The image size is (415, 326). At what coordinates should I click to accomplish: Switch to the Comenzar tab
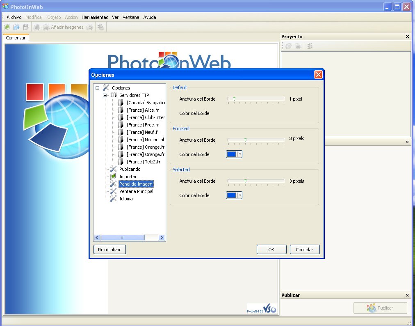(16, 38)
